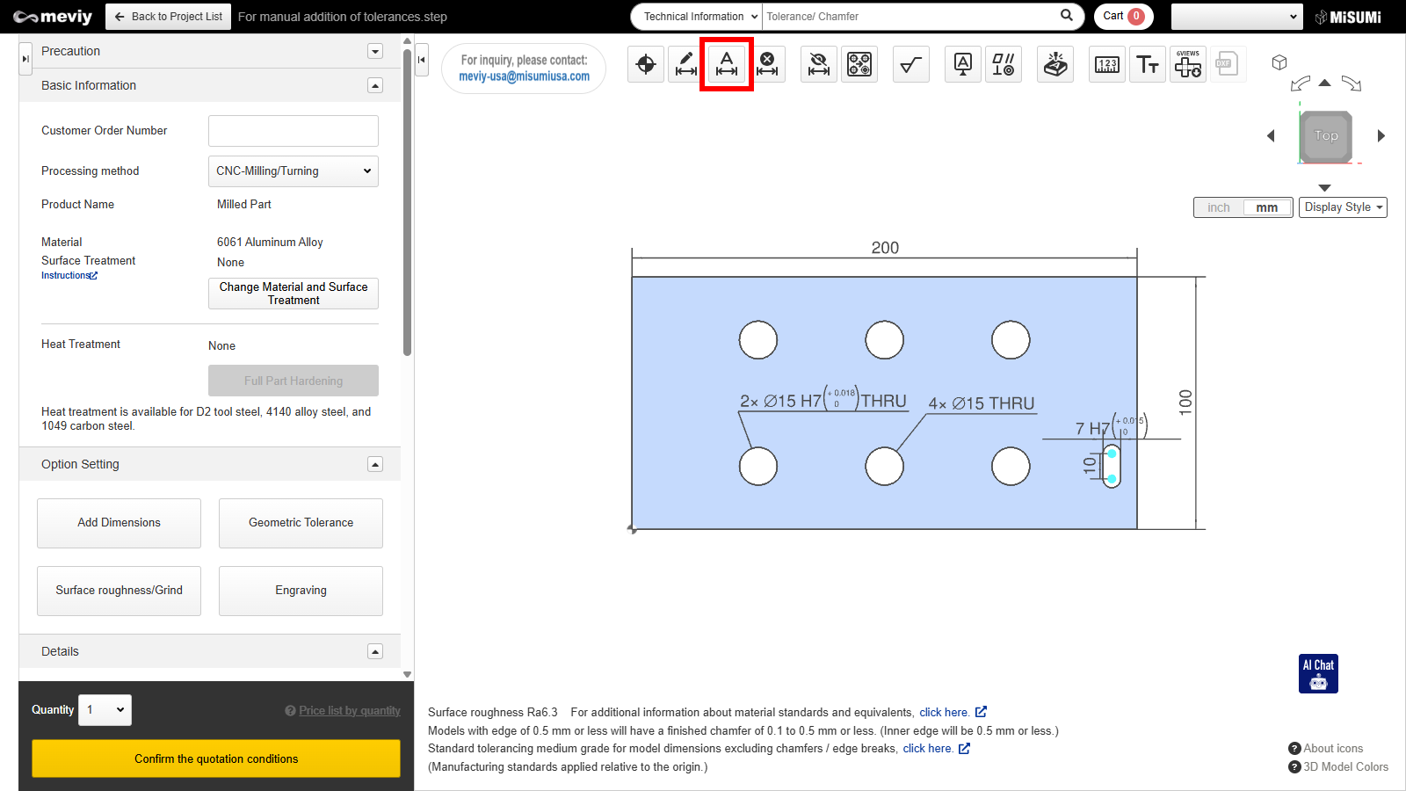Click the Top face of the view cube
The width and height of the screenshot is (1406, 791).
tap(1326, 136)
